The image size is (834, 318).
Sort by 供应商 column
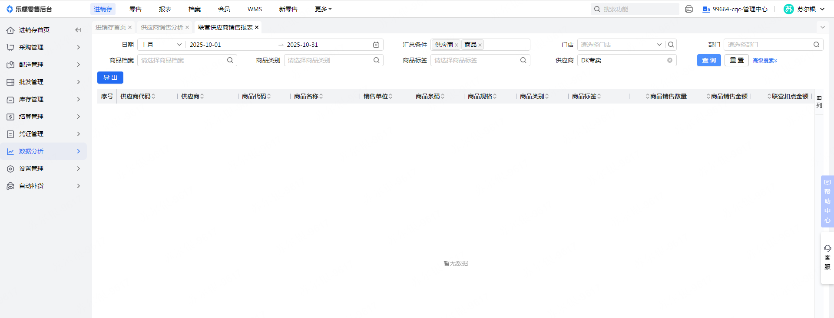(202, 96)
